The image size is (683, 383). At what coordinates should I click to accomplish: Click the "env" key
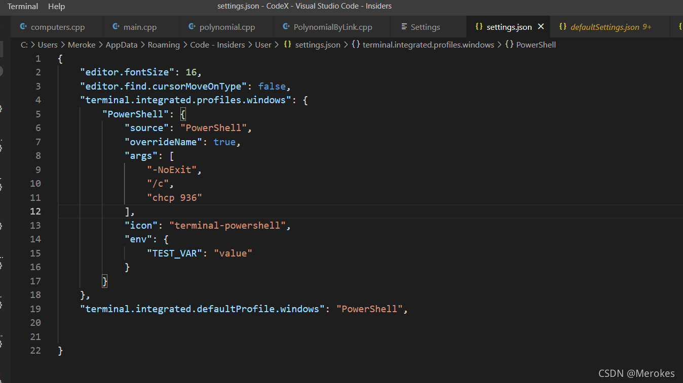[x=138, y=239]
